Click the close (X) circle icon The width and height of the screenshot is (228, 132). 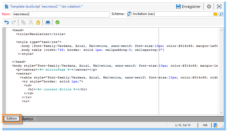coord(209,6)
